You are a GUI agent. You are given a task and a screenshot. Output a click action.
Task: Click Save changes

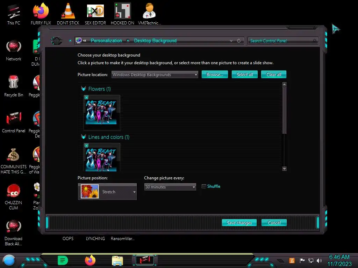tap(239, 223)
